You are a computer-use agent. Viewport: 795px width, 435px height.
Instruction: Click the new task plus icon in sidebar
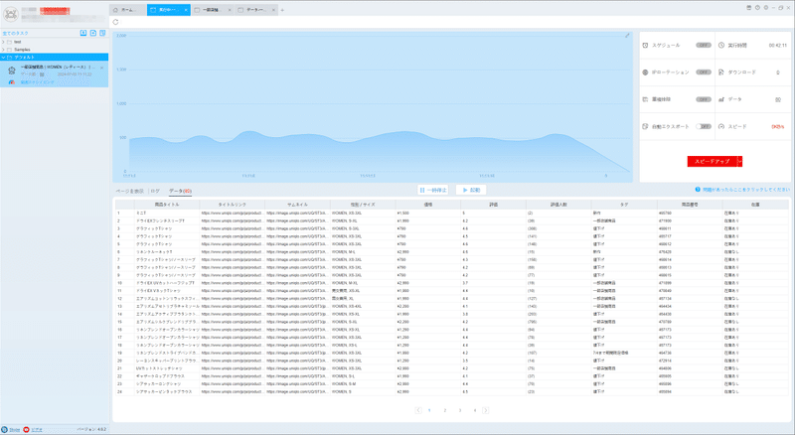[x=93, y=33]
